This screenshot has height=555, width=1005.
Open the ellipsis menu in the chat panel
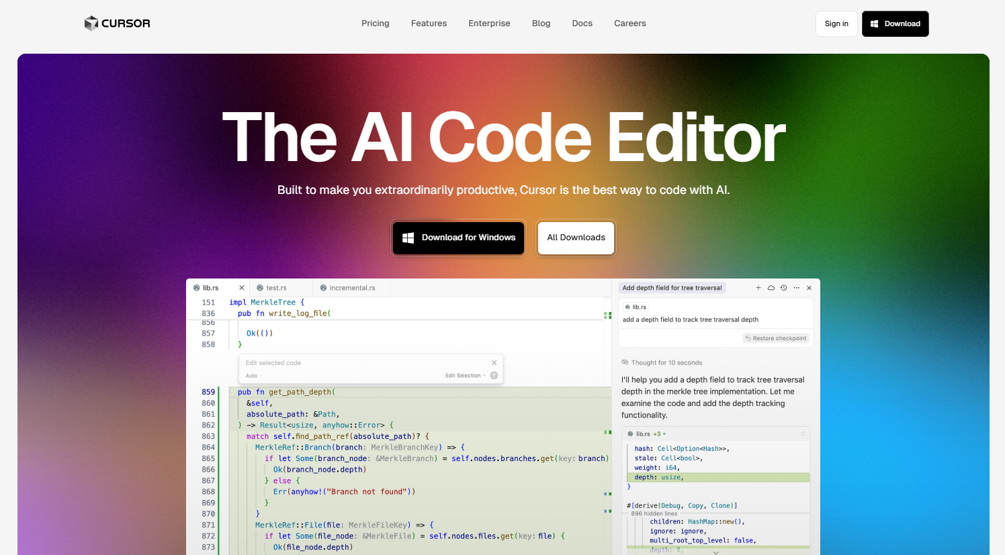click(x=797, y=288)
